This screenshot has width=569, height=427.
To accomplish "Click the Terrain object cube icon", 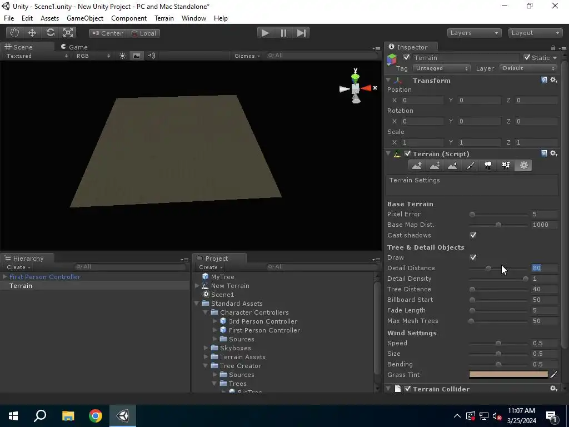I will (392, 59).
